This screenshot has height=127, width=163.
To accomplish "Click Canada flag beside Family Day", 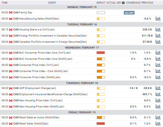I will 11,13.
